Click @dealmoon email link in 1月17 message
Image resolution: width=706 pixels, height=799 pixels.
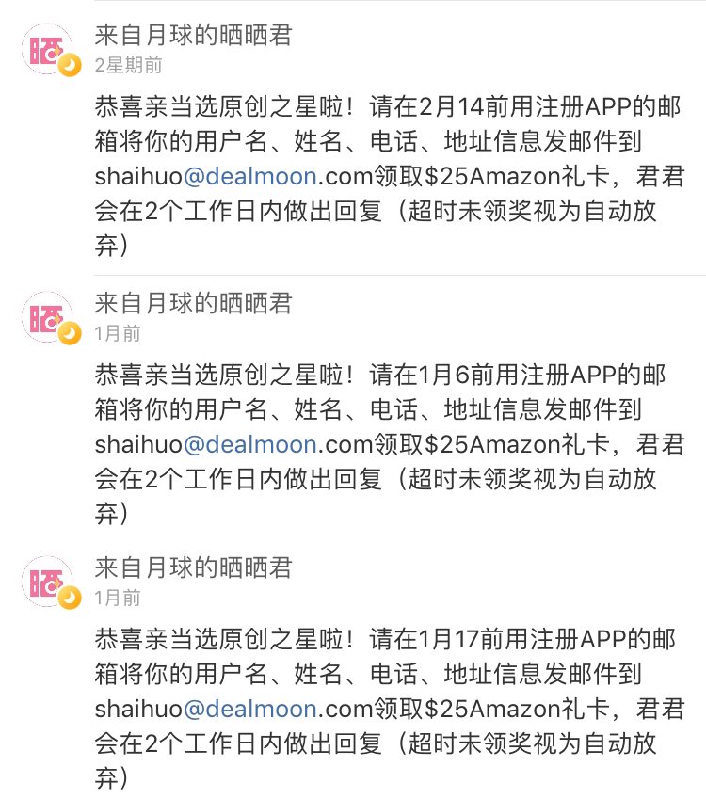coord(250,709)
